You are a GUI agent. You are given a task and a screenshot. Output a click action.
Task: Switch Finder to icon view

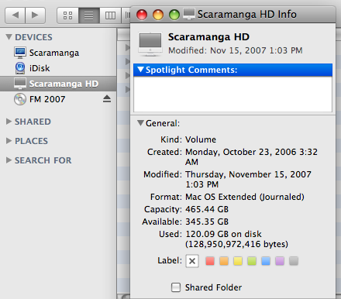(67, 15)
